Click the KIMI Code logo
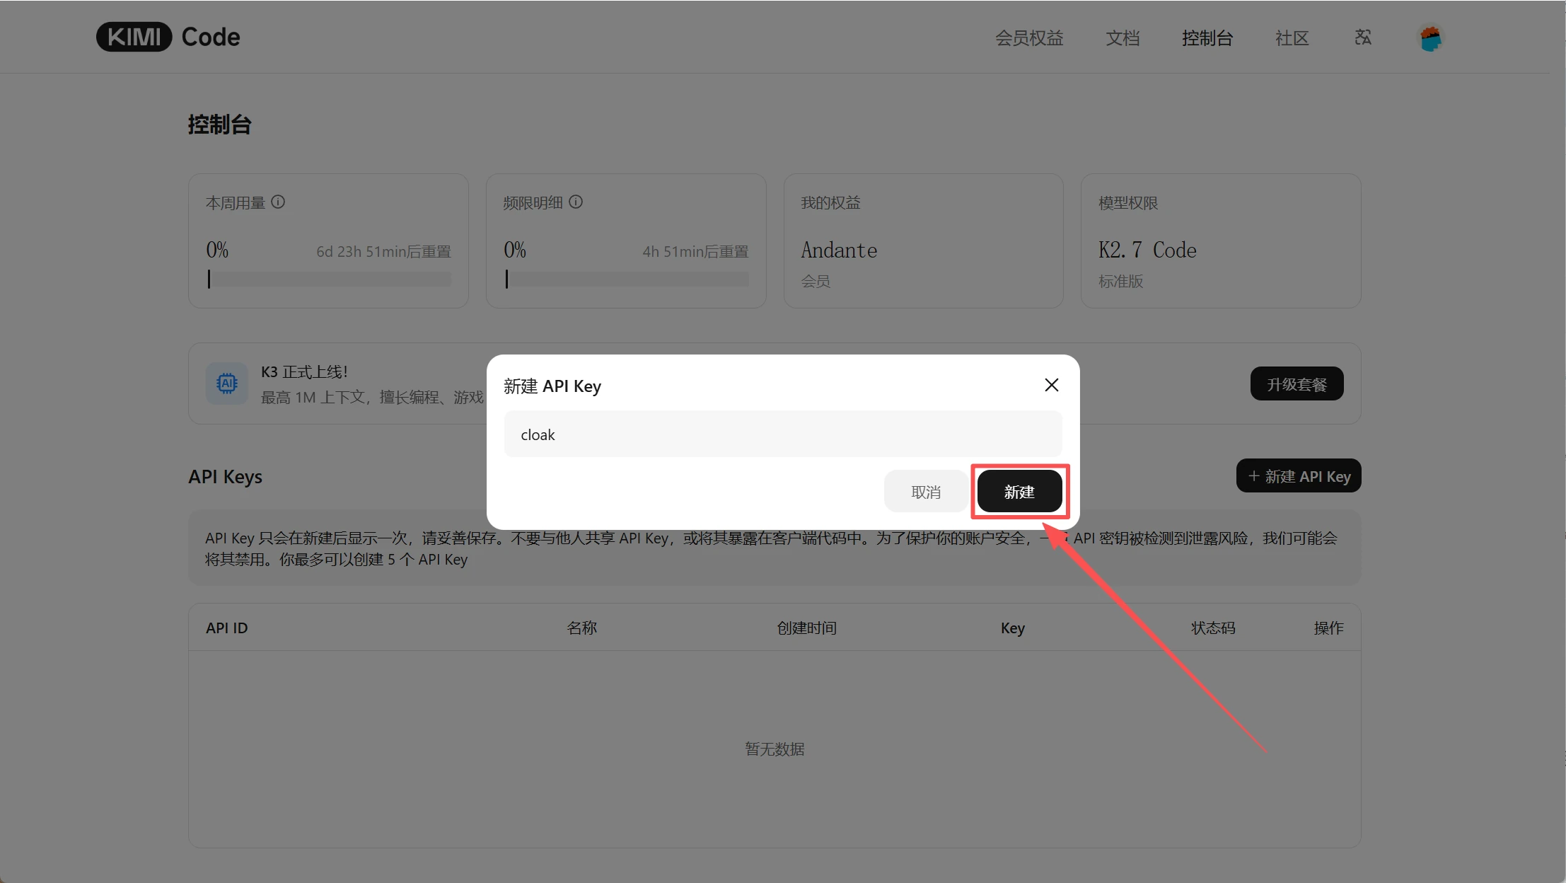 click(x=168, y=37)
